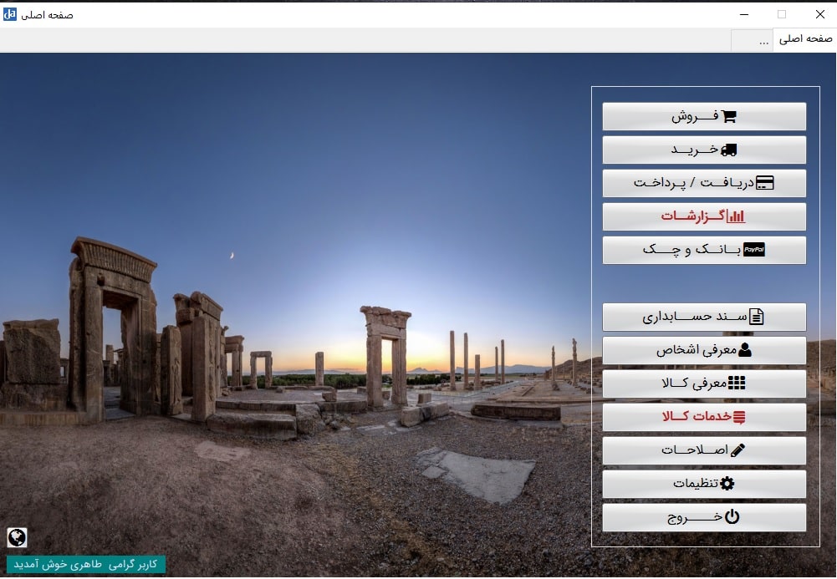Screen dimensions: 837x579
Task: Click the welcome message کاربر گرامی طاهری خوش آمدید
Action: (86, 564)
